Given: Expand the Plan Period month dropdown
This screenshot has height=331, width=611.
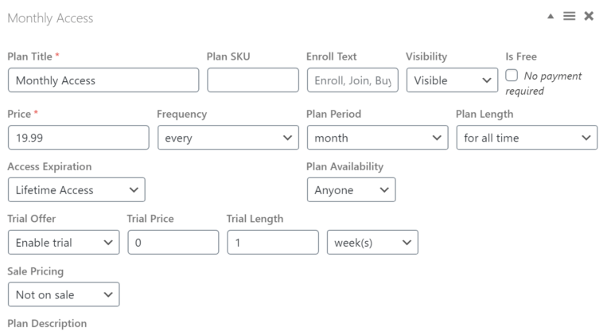Looking at the screenshot, I should (377, 138).
